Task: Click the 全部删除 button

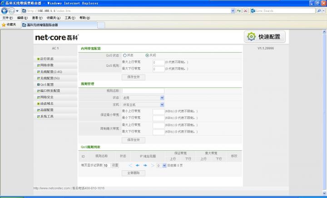Action: (x=134, y=173)
